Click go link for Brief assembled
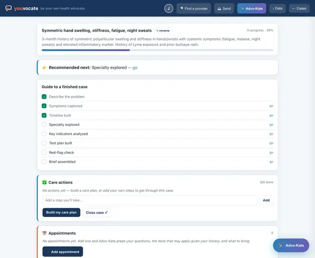The height and width of the screenshot is (258, 315). pos(271,162)
